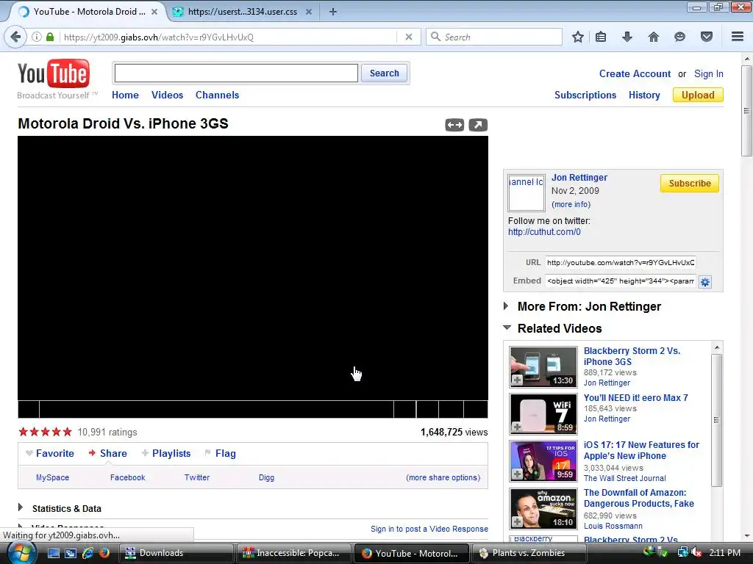Screen dimensions: 753x564
Task: Add Blackberry Storm 2 video to queue icon
Action: coord(517,380)
